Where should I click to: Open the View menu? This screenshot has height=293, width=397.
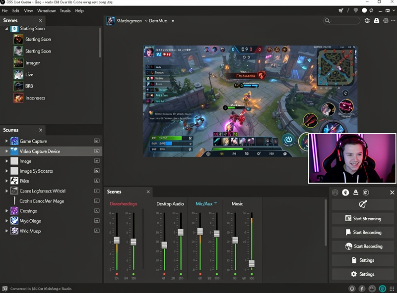coord(28,10)
